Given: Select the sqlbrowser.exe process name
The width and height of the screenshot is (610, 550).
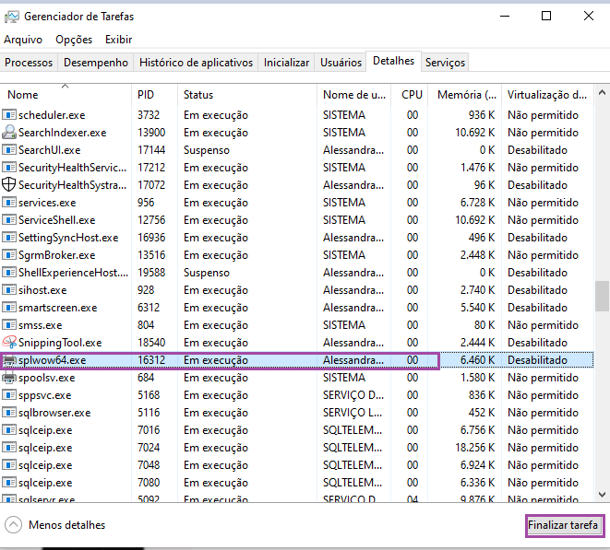Looking at the screenshot, I should pyautogui.click(x=54, y=413).
